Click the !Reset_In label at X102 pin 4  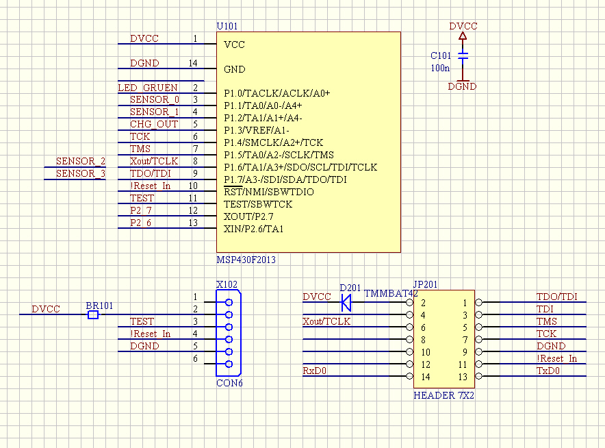tap(150, 334)
